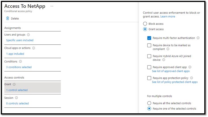The width and height of the screenshot is (208, 117).
Task: Click the Conditions info icon
Action: 20,62
